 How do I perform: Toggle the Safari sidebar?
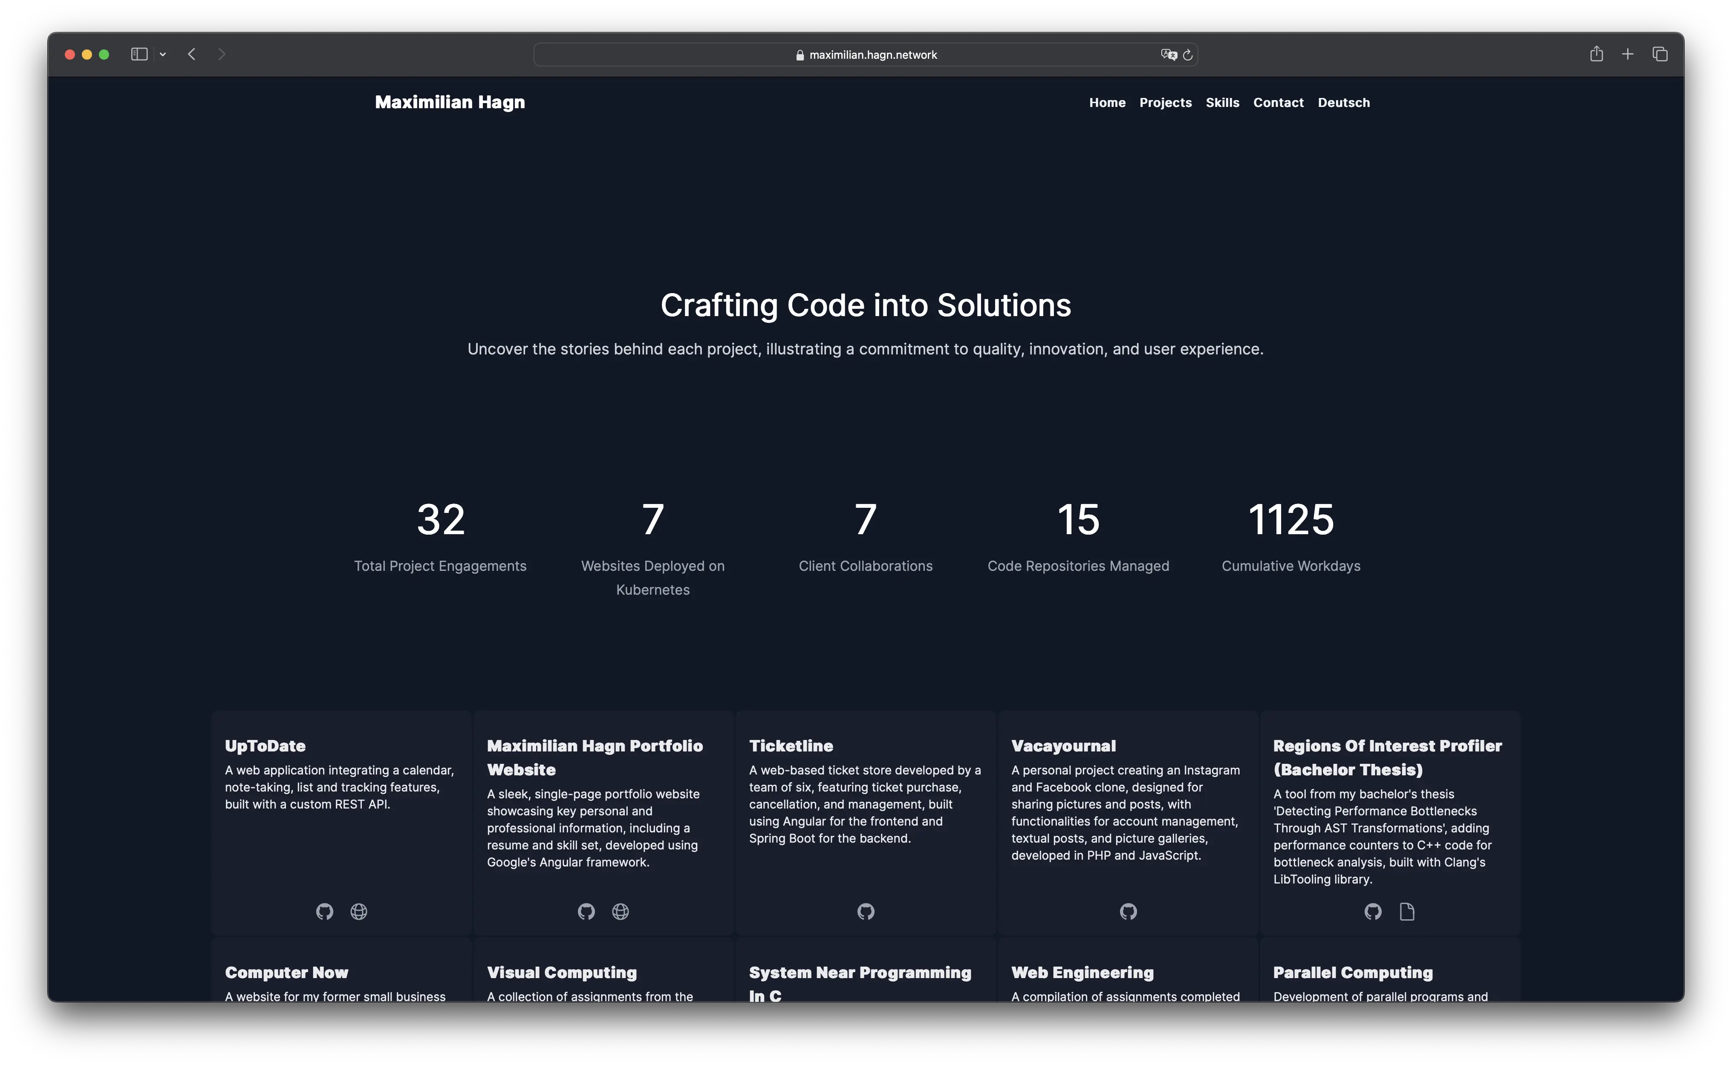[x=139, y=54]
